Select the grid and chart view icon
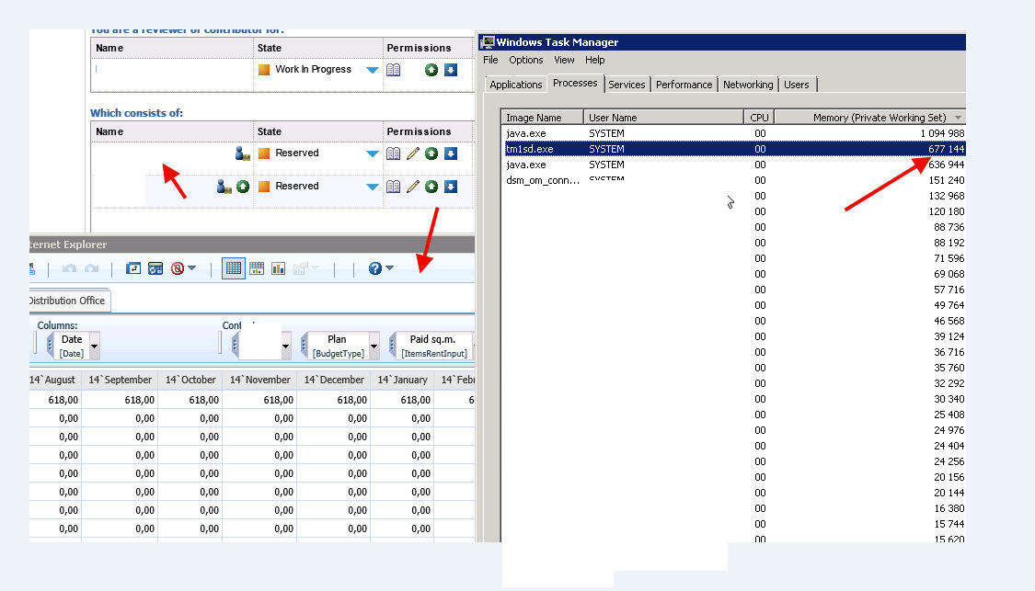Image resolution: width=1035 pixels, height=591 pixels. pyautogui.click(x=257, y=268)
